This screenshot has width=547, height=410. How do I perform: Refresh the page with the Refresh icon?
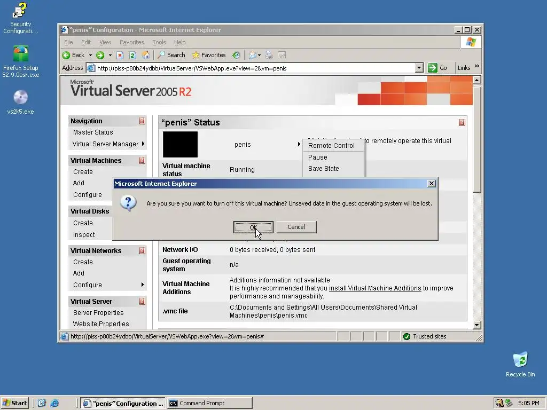[x=132, y=55]
